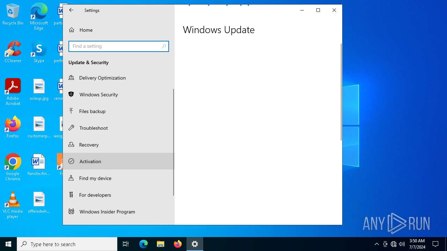The height and width of the screenshot is (251, 447).
Task: Open Windows Insider Program page
Action: (119, 212)
